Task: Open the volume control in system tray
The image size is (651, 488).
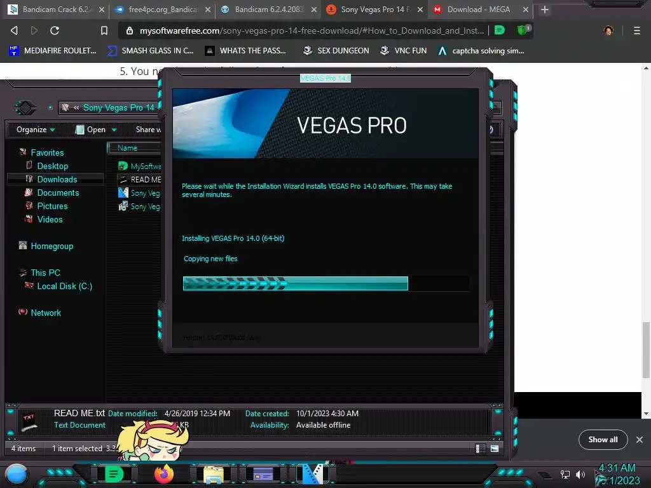Action: pos(580,474)
